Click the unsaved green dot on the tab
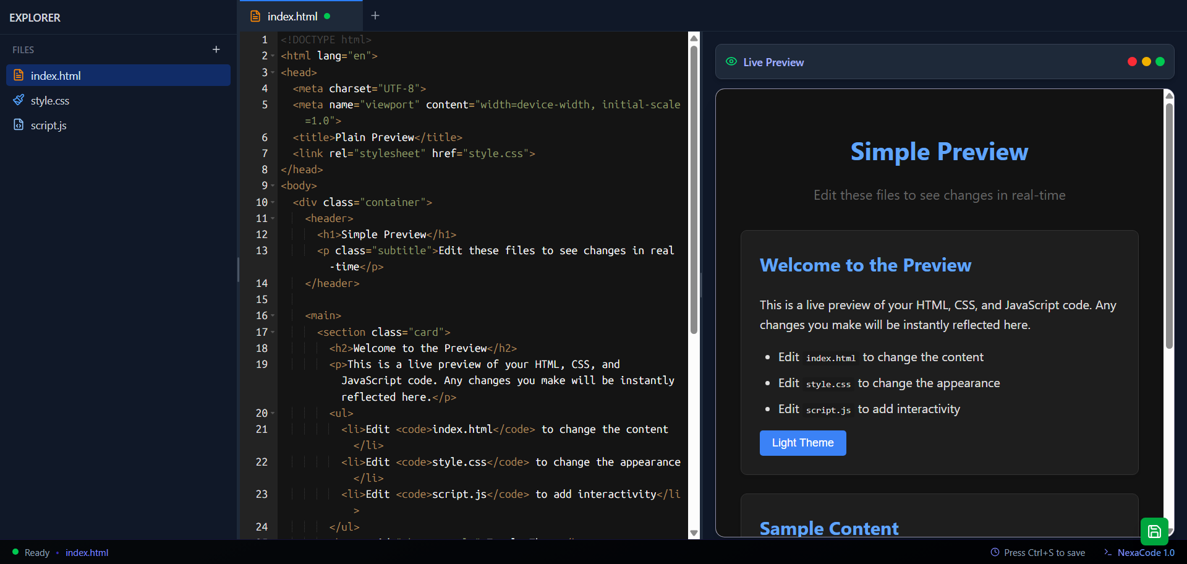This screenshot has height=564, width=1187. [327, 16]
